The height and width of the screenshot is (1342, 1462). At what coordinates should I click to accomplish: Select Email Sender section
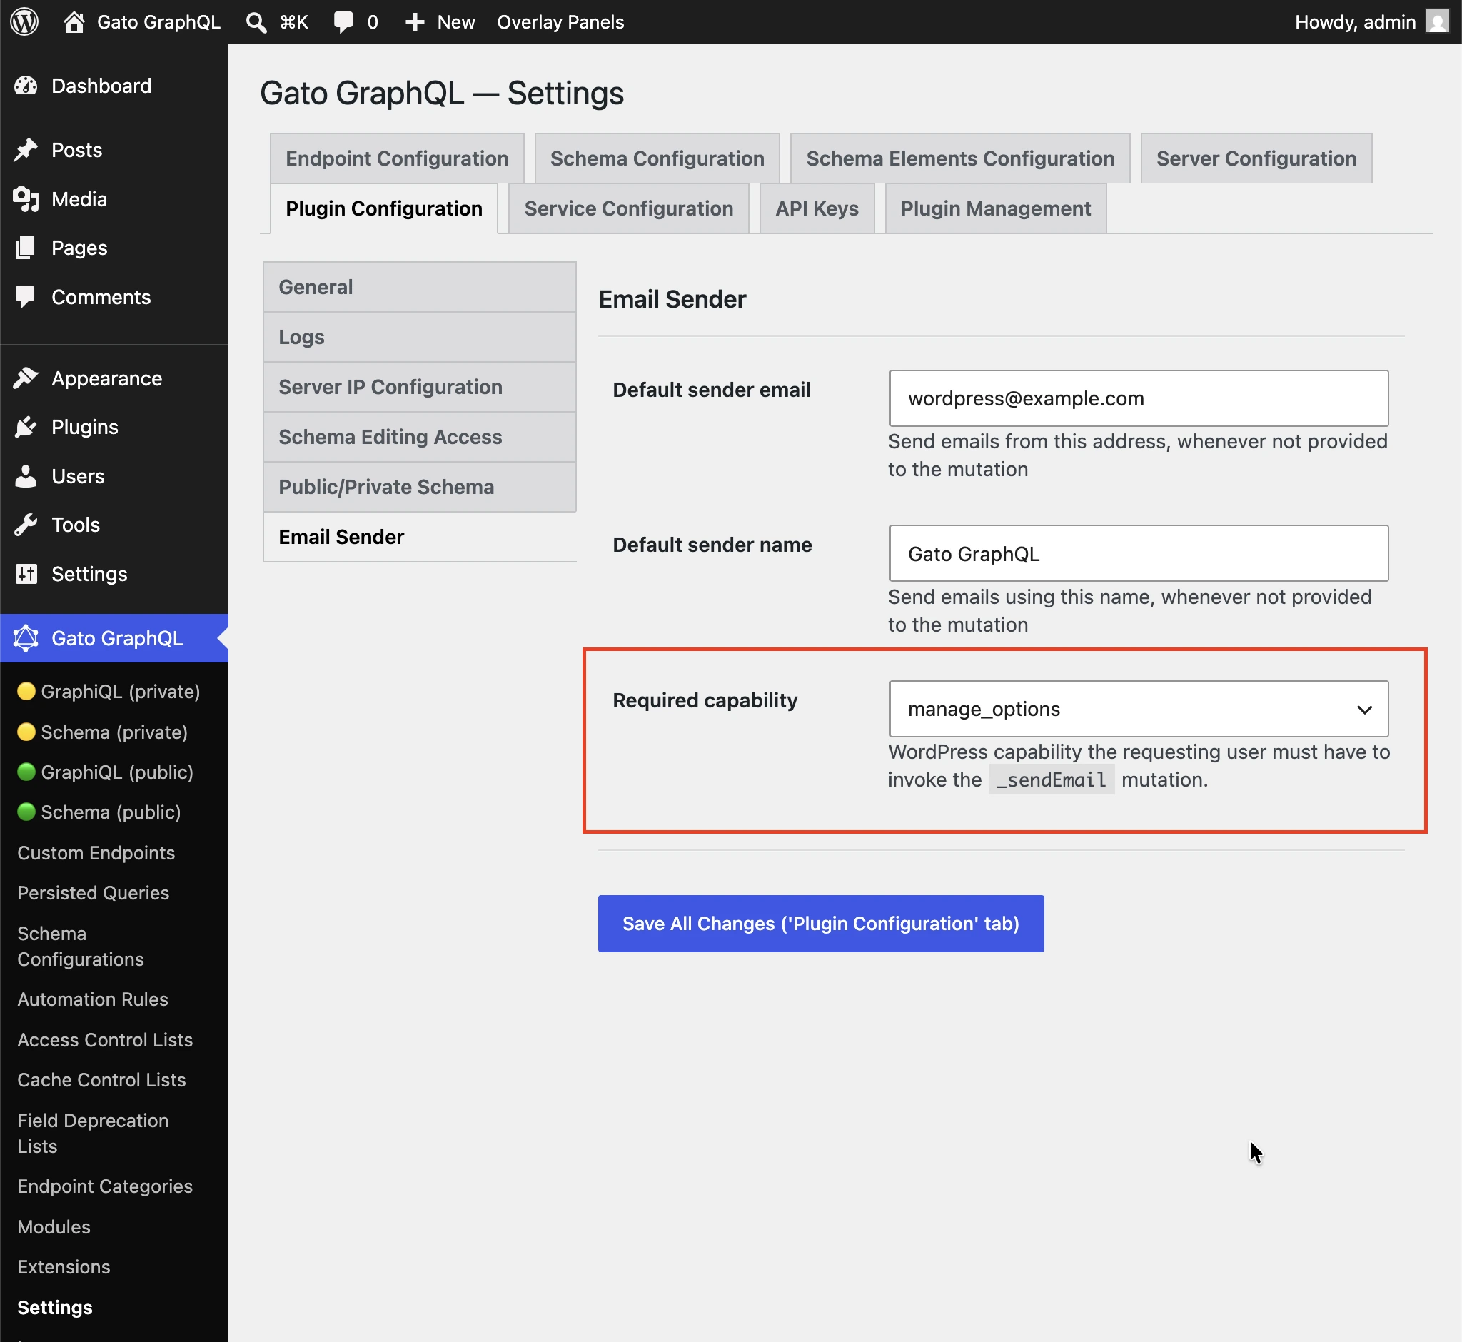click(x=419, y=537)
